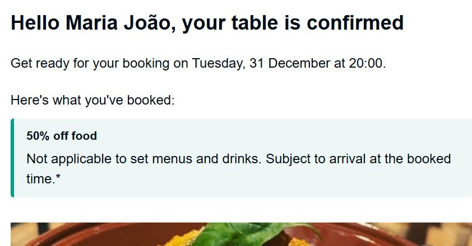Image resolution: width=472 pixels, height=246 pixels.
Task: Click empty space right of "50% off food"
Action: pyautogui.click(x=280, y=136)
